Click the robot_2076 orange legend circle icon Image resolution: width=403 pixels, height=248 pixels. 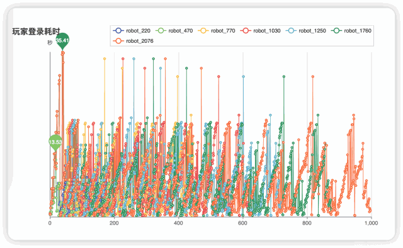point(118,41)
